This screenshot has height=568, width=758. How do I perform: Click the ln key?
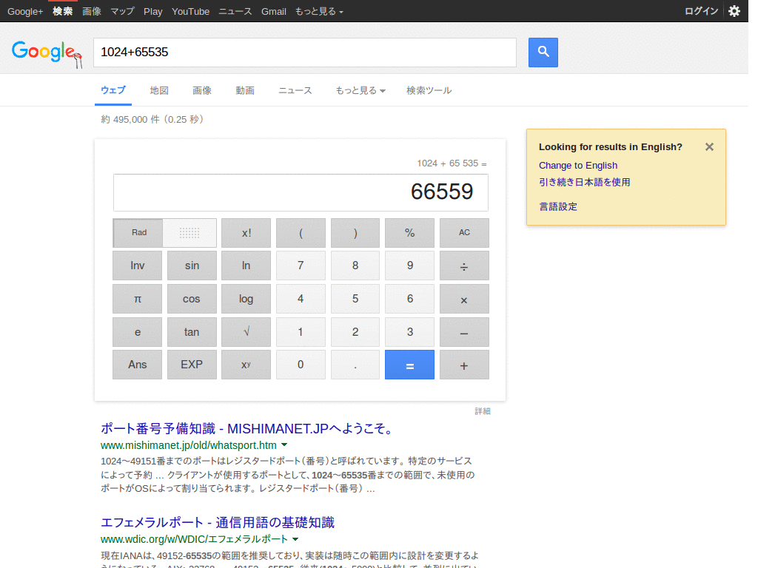coord(246,266)
